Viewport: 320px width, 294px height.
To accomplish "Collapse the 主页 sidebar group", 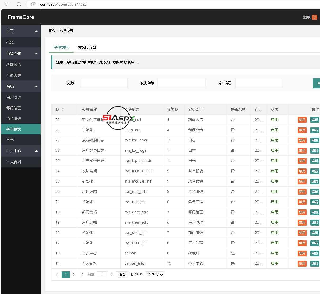I will 21,31.
